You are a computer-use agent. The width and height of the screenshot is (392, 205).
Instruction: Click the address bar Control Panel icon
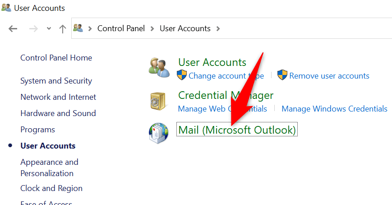click(x=78, y=28)
